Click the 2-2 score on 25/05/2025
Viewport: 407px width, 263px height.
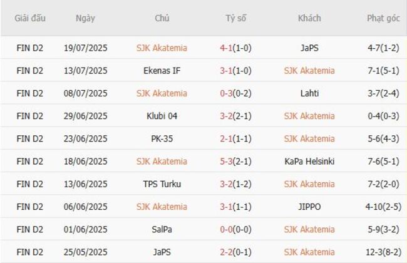point(227,252)
